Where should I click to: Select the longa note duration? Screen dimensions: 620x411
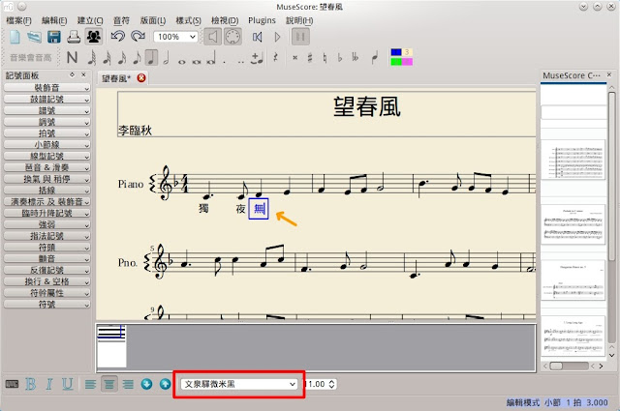point(211,58)
